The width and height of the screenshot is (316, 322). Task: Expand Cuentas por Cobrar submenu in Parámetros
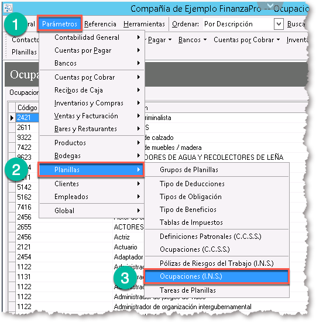tap(92, 77)
